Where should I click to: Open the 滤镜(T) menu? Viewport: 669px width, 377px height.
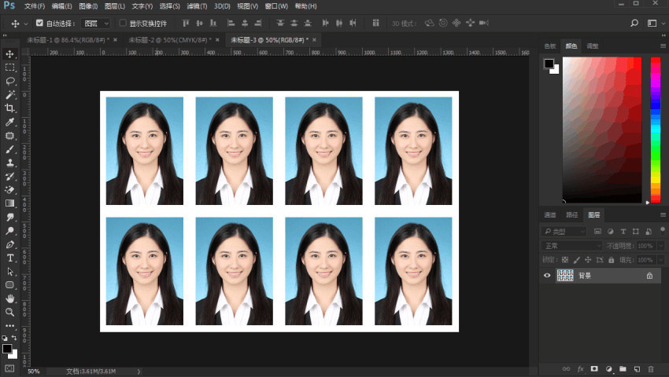[198, 6]
